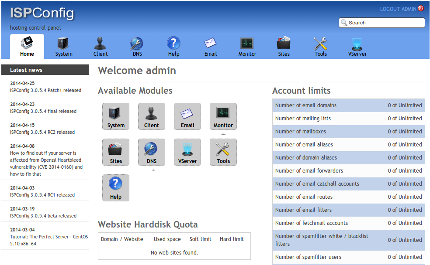Select the 'Number of email forwarders' row label

click(x=309, y=171)
